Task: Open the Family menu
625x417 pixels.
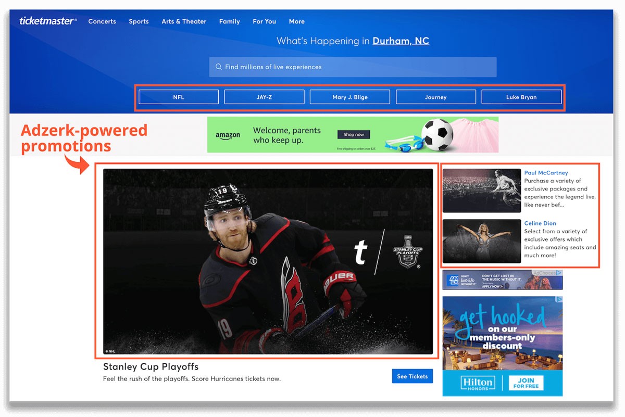Action: 229,21
